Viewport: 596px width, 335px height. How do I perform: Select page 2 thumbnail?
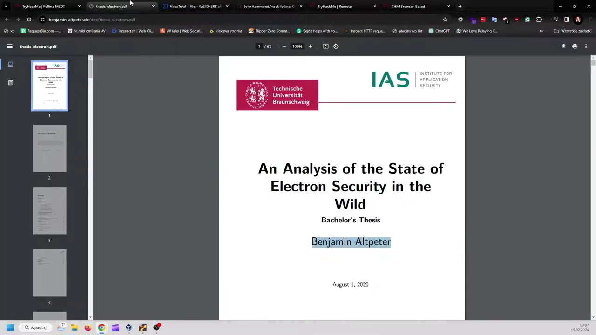coord(49,148)
